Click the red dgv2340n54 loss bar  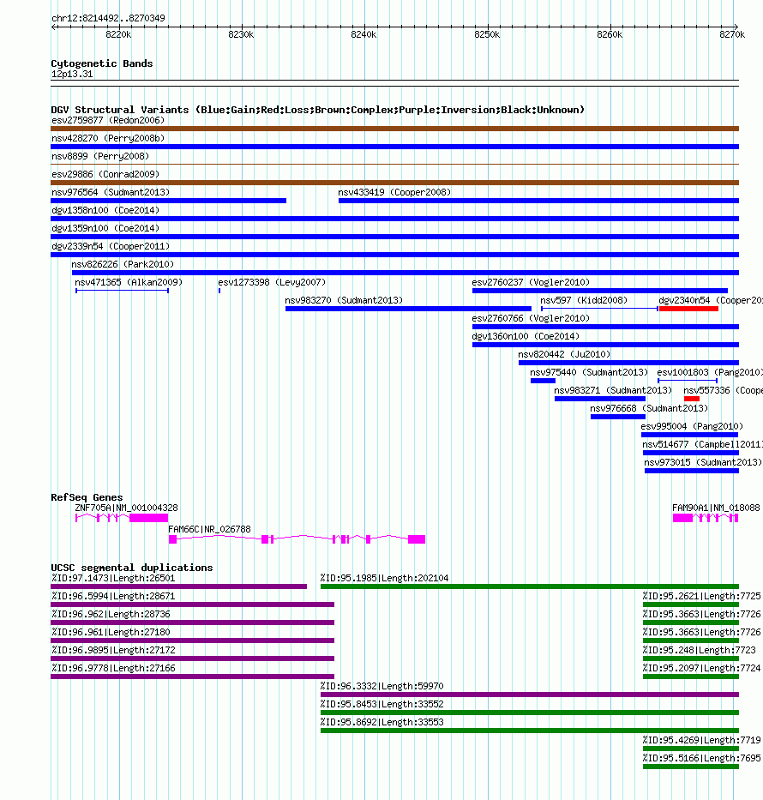pyautogui.click(x=688, y=309)
